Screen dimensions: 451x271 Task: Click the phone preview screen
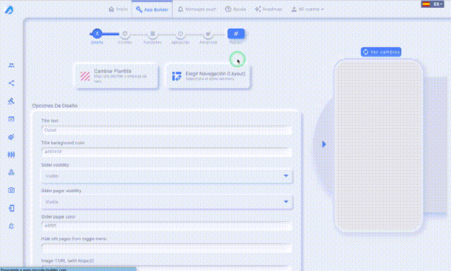pos(378,146)
